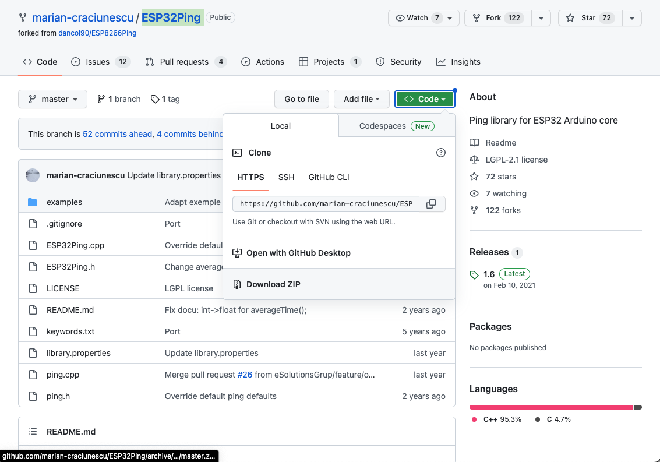Image resolution: width=660 pixels, height=462 pixels.
Task: Click the pink C++ segment of languages bar
Action: 551,407
